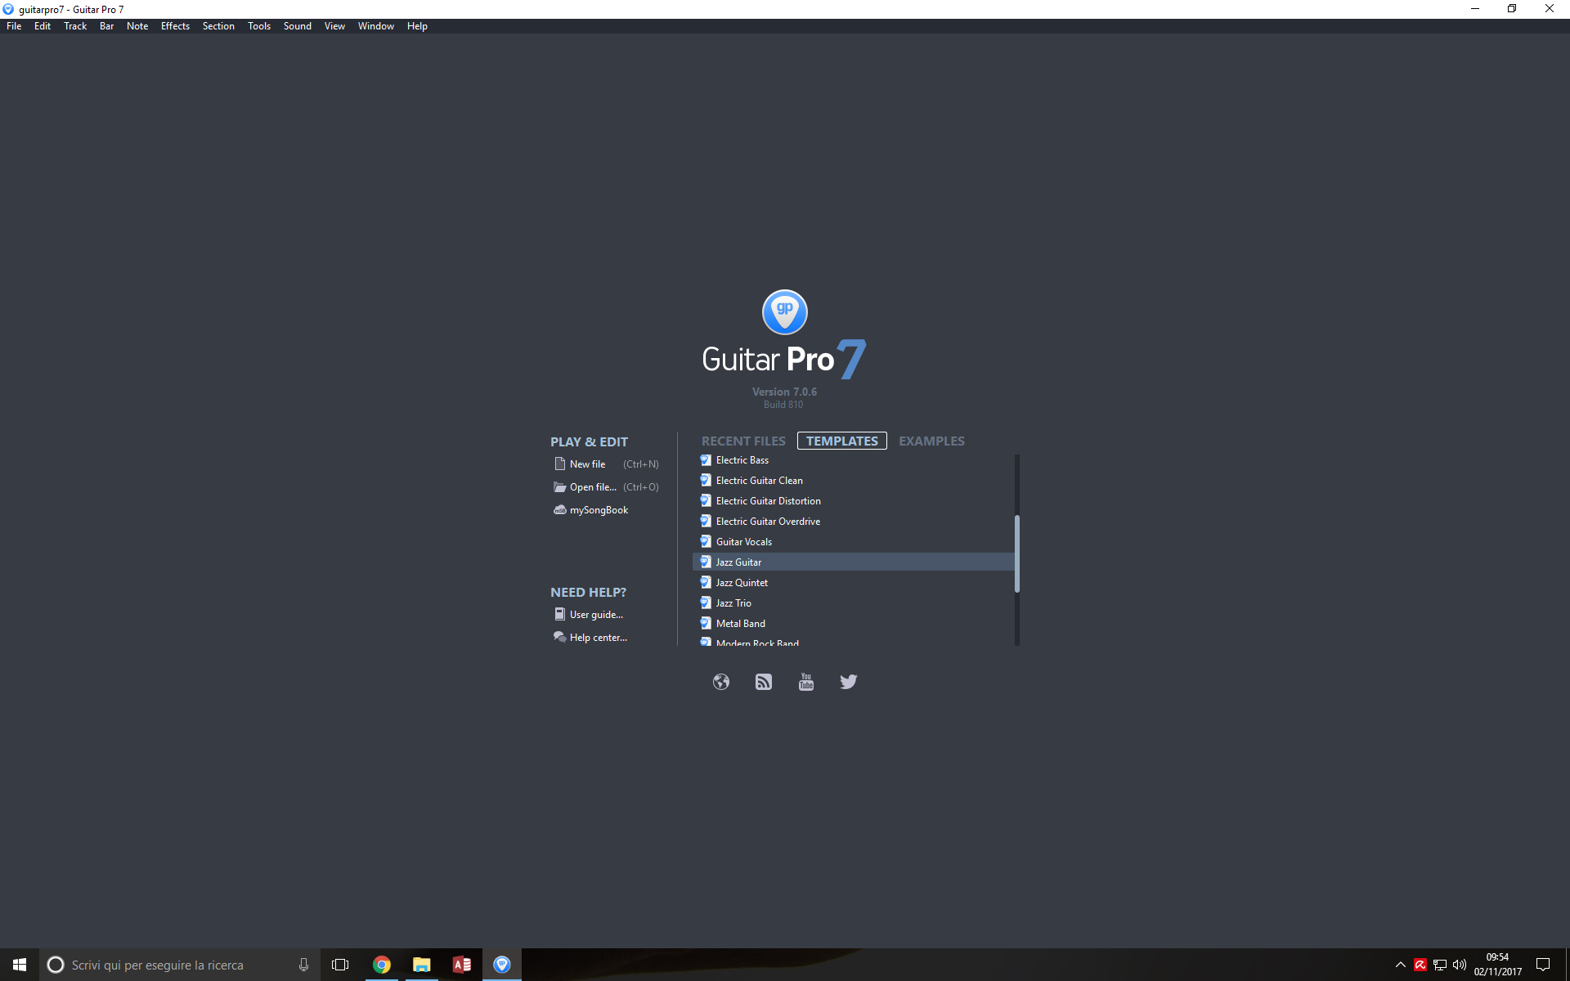Click the RSS feed icon
This screenshot has height=981, width=1570.
click(x=763, y=682)
